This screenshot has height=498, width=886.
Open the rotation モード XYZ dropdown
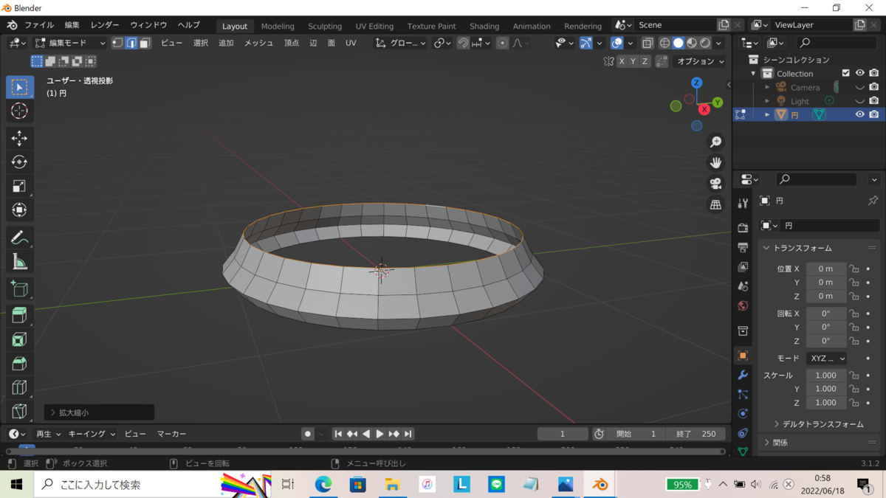(x=826, y=358)
